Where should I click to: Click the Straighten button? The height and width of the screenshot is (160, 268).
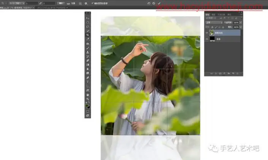[71, 3]
